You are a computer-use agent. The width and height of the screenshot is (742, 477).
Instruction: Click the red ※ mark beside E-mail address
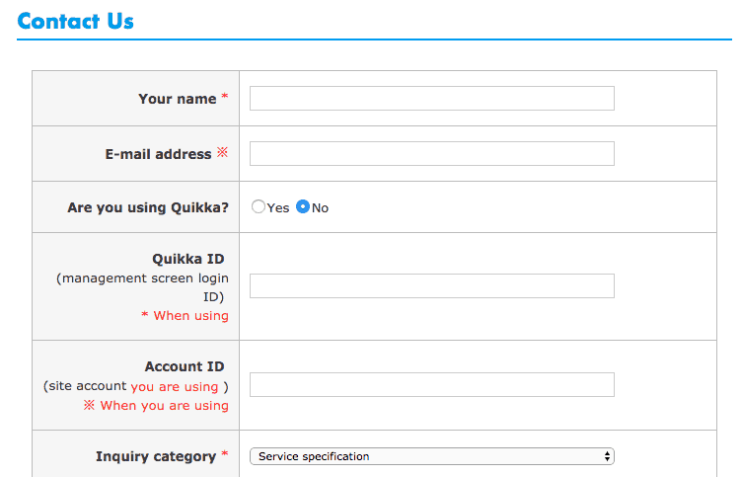point(222,152)
